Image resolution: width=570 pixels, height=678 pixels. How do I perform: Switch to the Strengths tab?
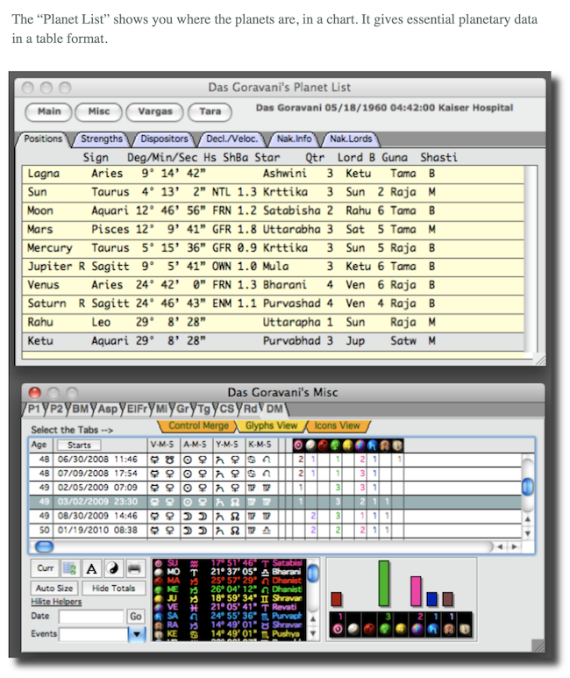click(102, 139)
